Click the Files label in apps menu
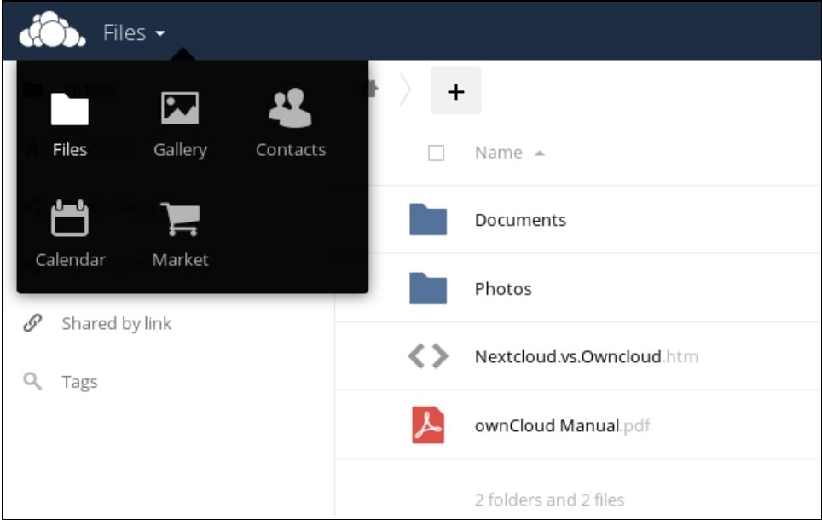The height and width of the screenshot is (520, 822). tap(70, 150)
